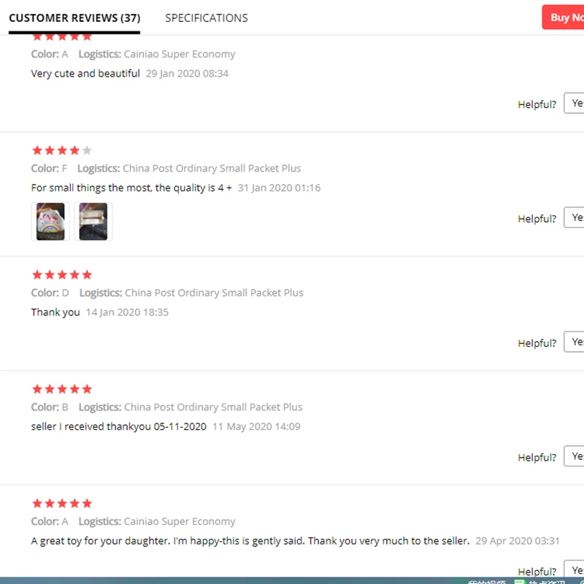Click the fourth red star in Color F review
The image size is (584, 584).
coord(74,150)
